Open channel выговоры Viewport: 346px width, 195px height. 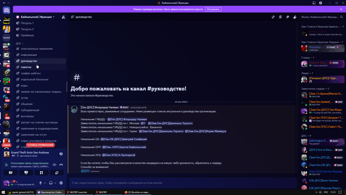40,116
